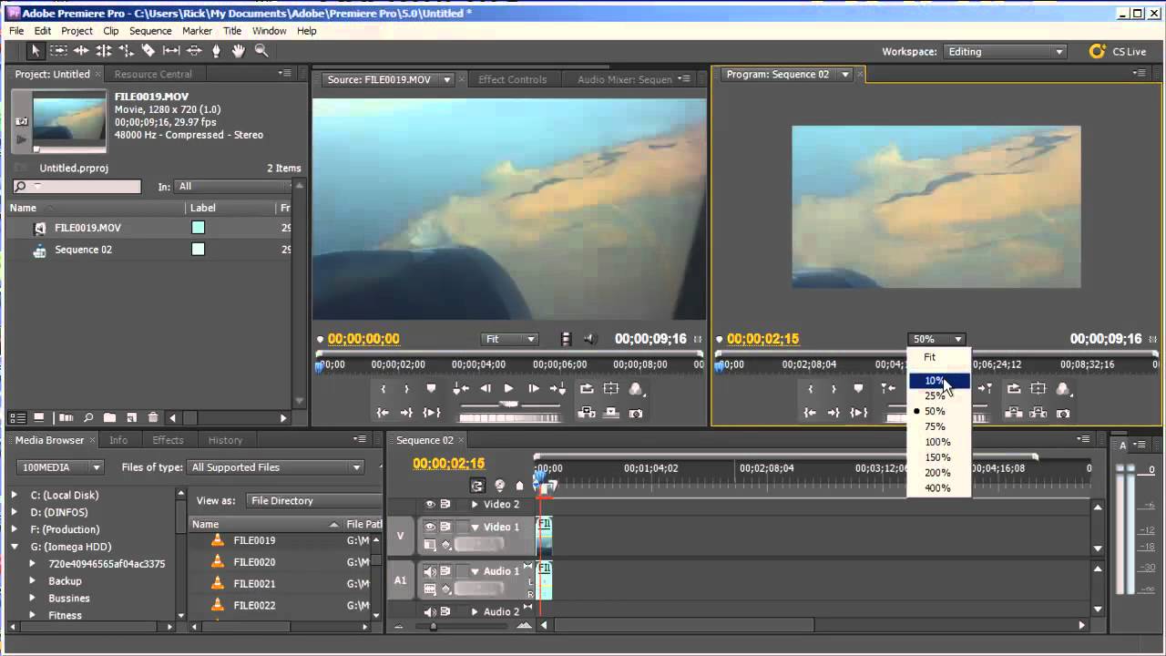This screenshot has height=656, width=1166.
Task: Select 10% zoom from the list
Action: pyautogui.click(x=939, y=381)
